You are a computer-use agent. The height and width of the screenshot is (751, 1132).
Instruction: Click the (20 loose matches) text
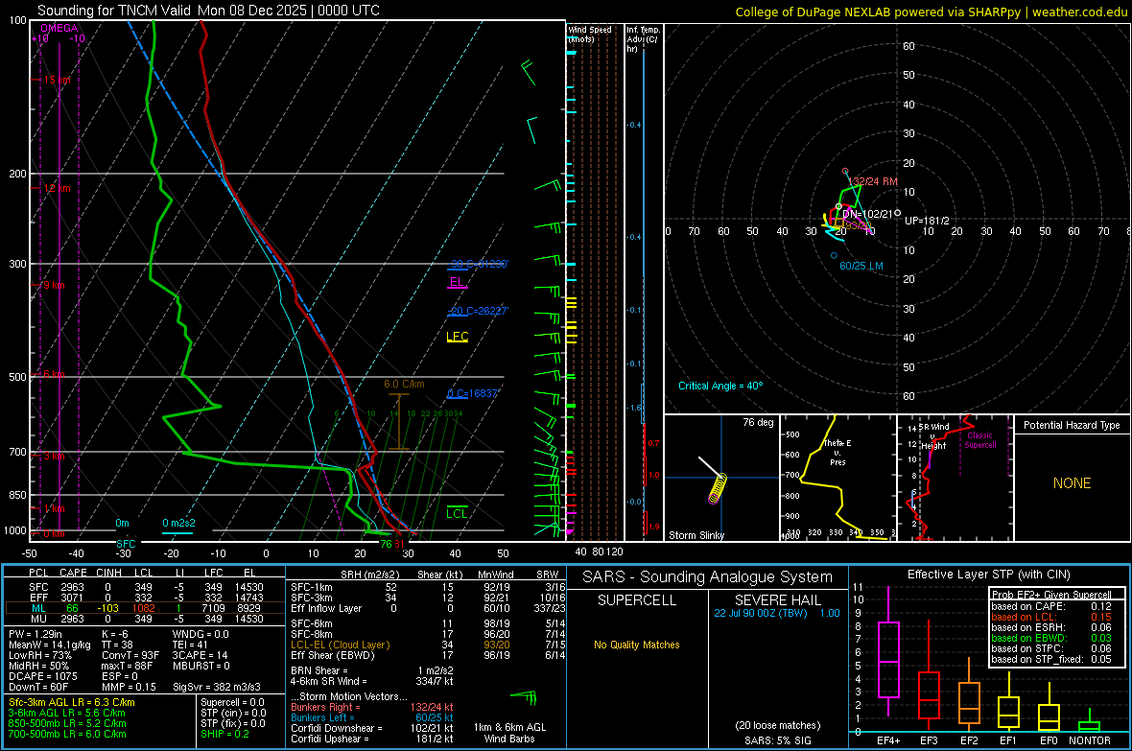click(x=777, y=725)
